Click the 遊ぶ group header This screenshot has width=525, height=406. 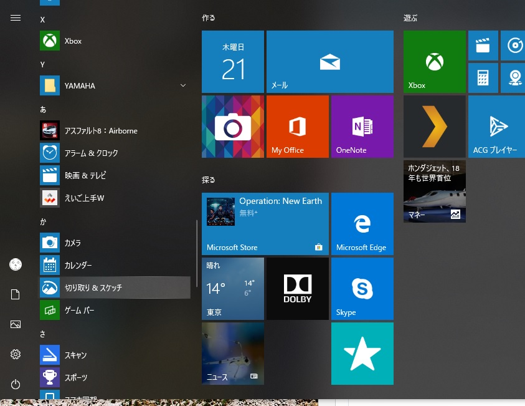410,17
